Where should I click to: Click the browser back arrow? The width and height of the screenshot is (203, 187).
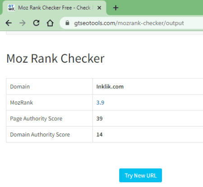click(x=9, y=23)
